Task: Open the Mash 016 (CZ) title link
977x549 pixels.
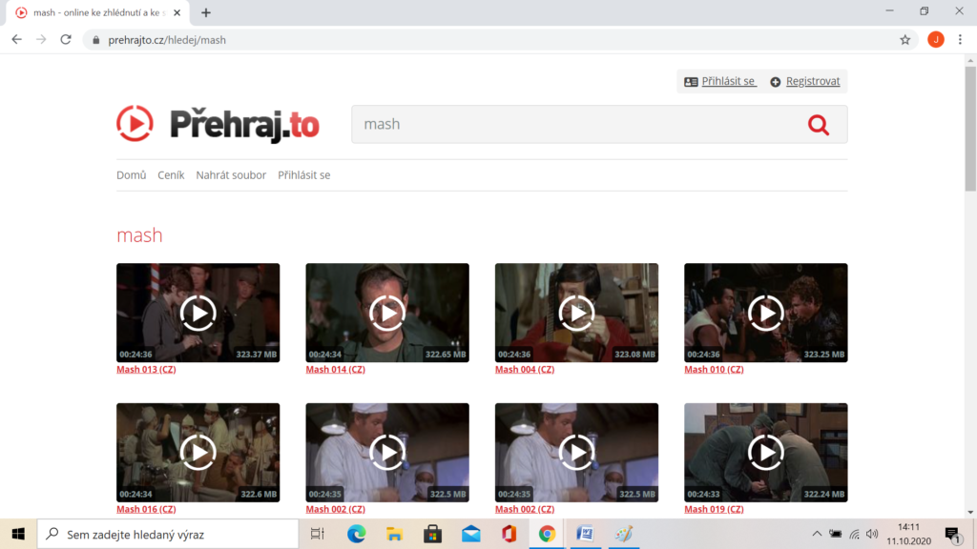Action: click(x=146, y=509)
